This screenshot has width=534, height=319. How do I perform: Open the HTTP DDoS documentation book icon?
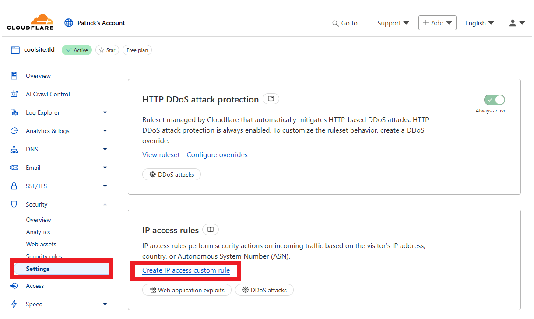[271, 99]
